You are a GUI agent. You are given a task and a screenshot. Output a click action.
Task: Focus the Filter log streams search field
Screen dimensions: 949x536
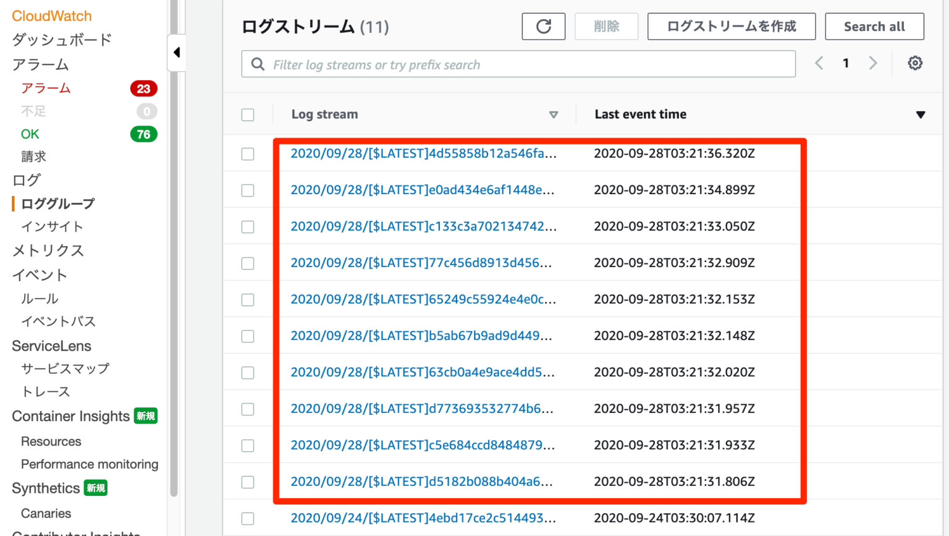[528, 64]
